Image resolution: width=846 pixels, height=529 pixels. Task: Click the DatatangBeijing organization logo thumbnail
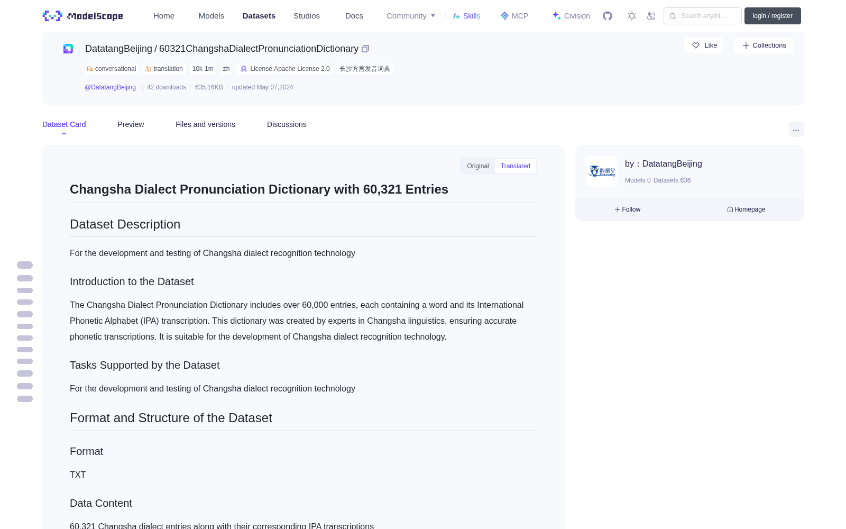click(x=602, y=171)
